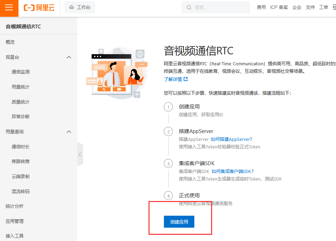Click the step 2 circle marker
This screenshot has width=336, height=241.
tap(168, 132)
